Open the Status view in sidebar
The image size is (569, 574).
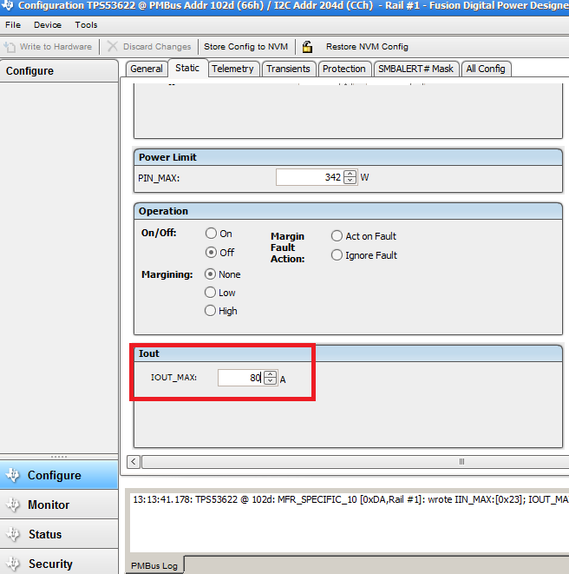coord(59,534)
